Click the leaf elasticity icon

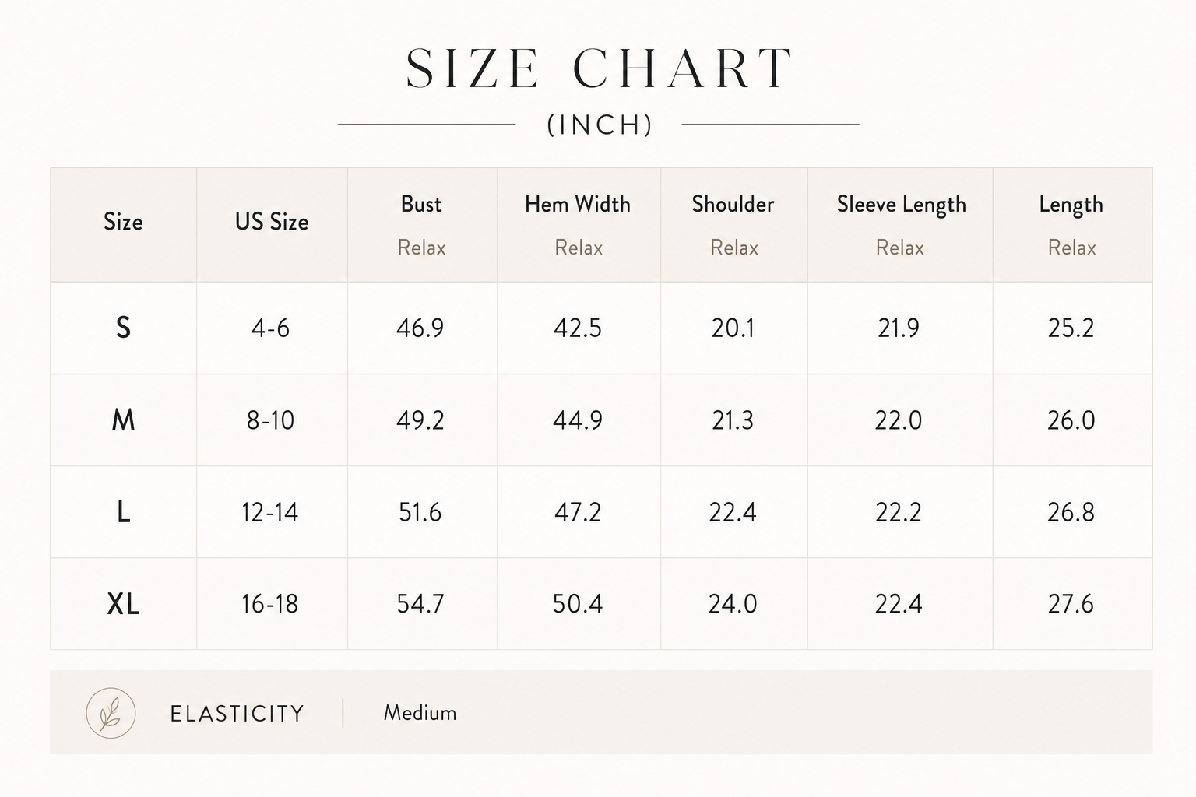[x=111, y=712]
